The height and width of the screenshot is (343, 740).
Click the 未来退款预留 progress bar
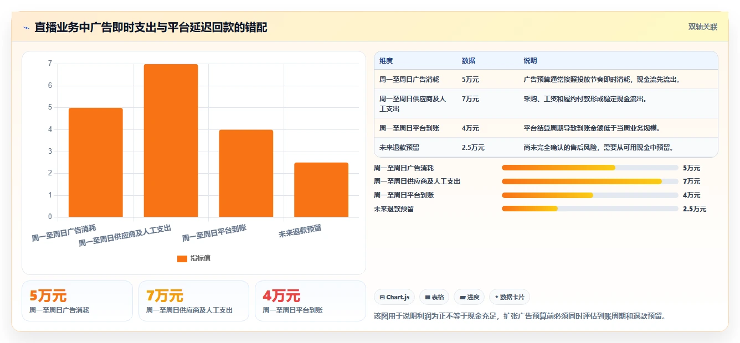[590, 209]
